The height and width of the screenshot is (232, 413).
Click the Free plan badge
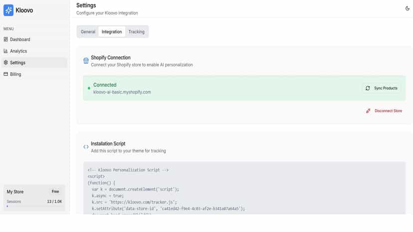point(55,192)
